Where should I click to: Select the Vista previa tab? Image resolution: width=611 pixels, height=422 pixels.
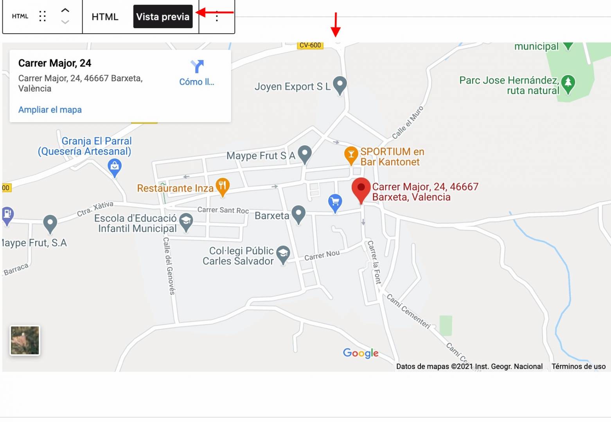coord(163,17)
